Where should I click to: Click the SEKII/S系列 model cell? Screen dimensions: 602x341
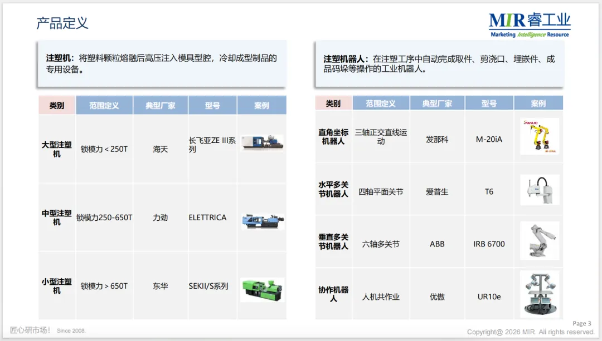coord(212,286)
